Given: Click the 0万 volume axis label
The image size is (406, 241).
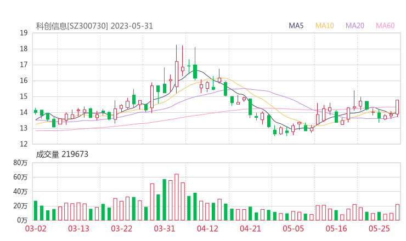Looking at the screenshot, I should (x=22, y=220).
